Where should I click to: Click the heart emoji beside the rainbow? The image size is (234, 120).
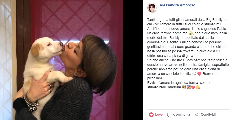[x=193, y=87]
